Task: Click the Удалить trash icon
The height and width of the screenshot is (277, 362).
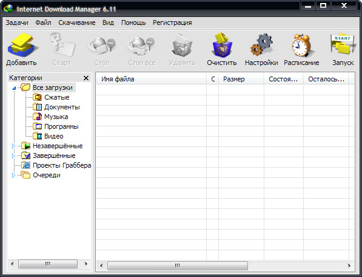Action: click(182, 45)
